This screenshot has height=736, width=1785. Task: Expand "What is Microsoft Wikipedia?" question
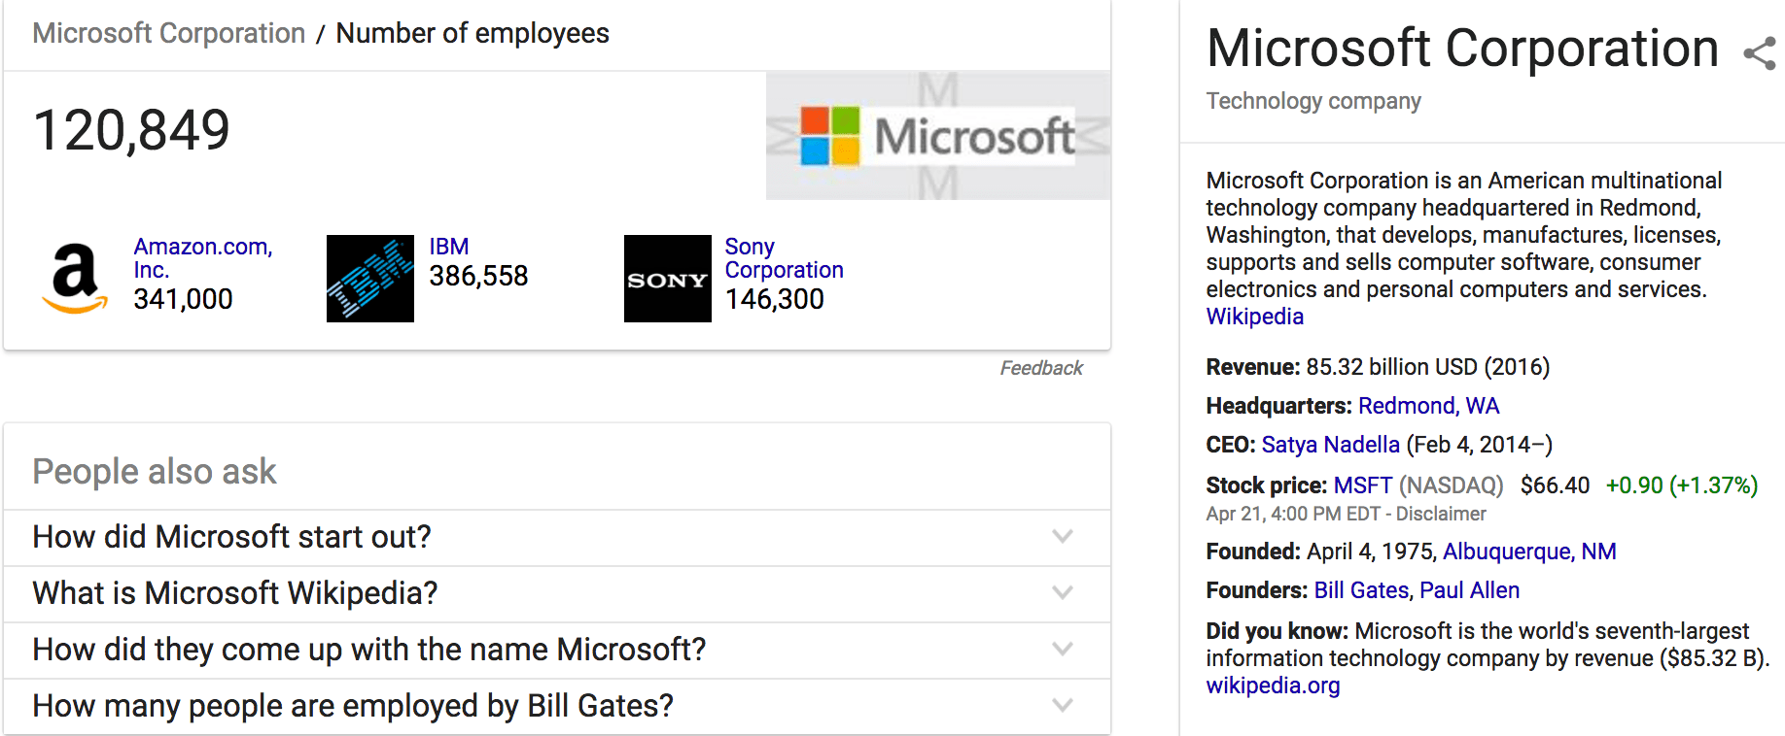click(1063, 593)
